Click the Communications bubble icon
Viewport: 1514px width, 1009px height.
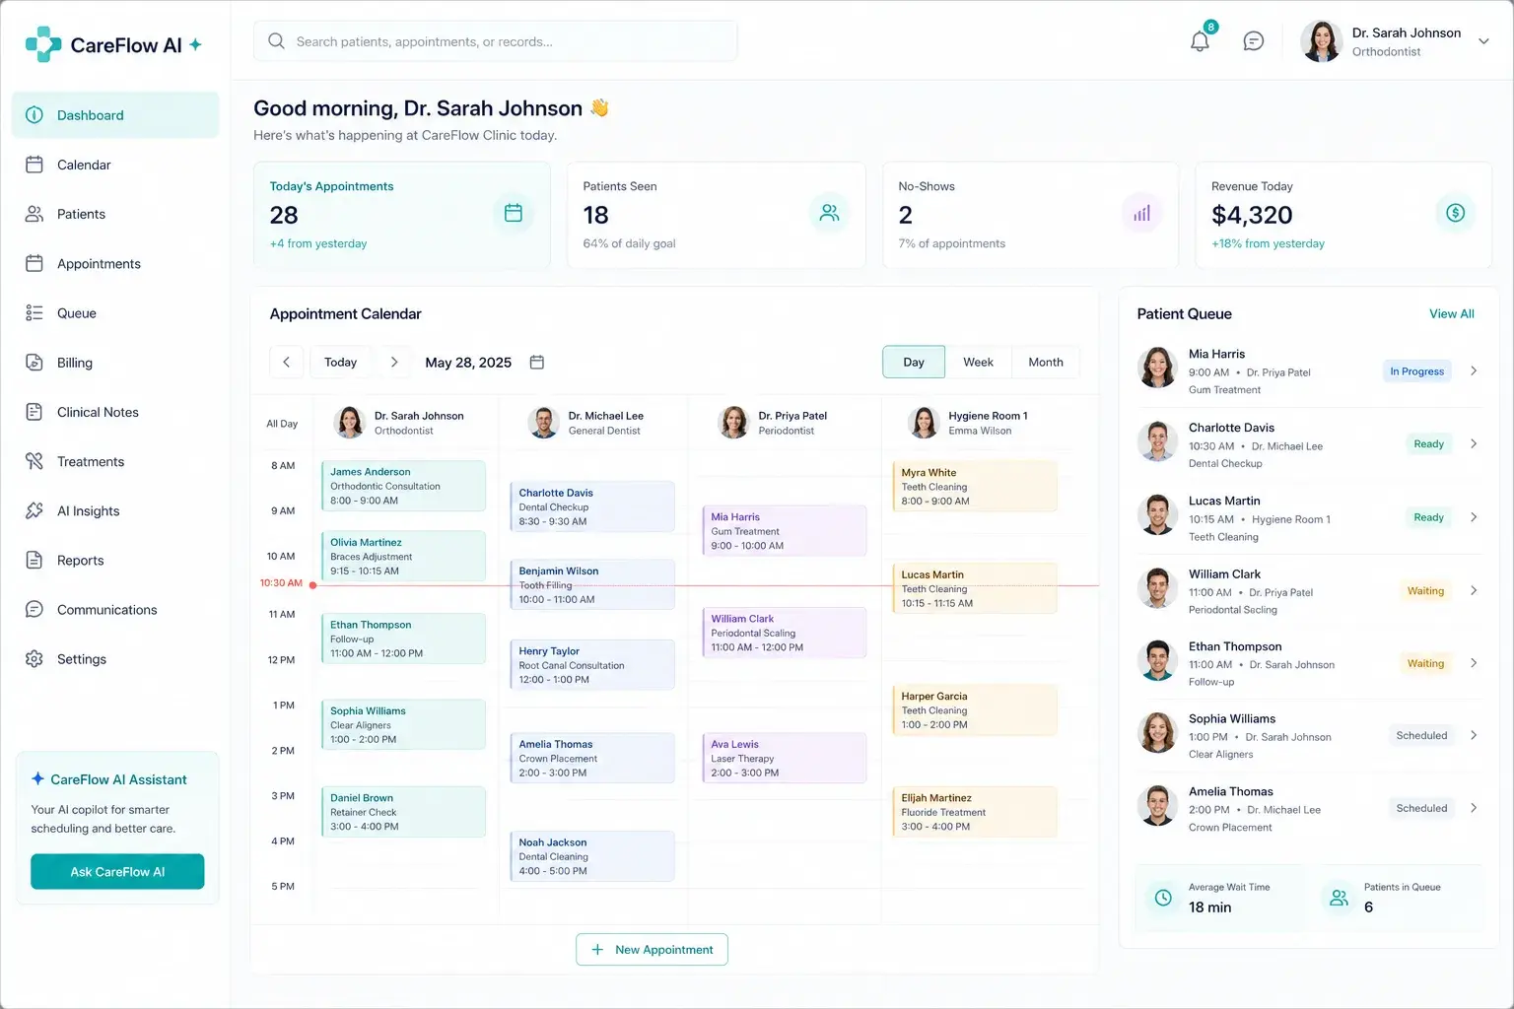34,610
